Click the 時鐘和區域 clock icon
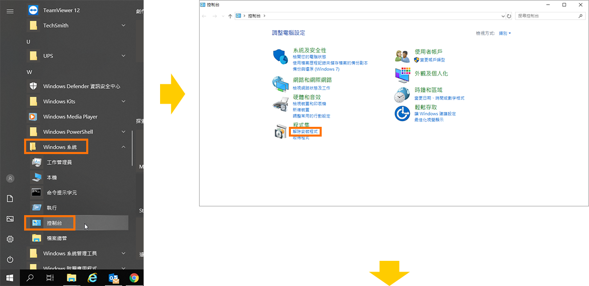 [401, 94]
